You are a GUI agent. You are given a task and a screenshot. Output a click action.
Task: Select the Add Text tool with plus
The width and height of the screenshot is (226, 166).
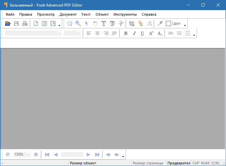coord(112,23)
